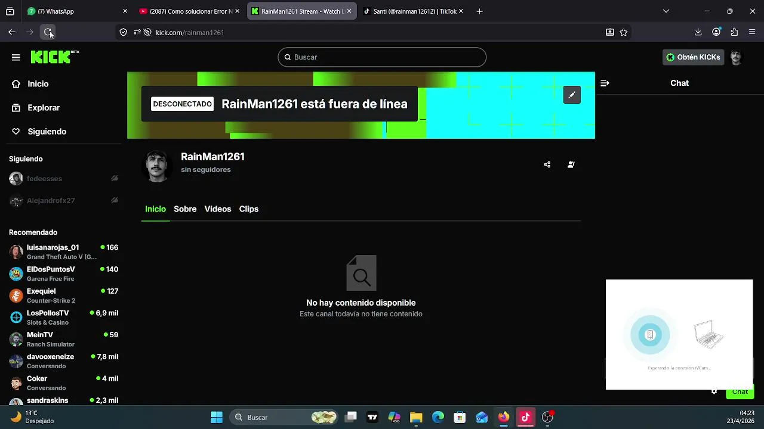The height and width of the screenshot is (429, 764).
Task: Select the Videos channel tab
Action: (x=218, y=209)
